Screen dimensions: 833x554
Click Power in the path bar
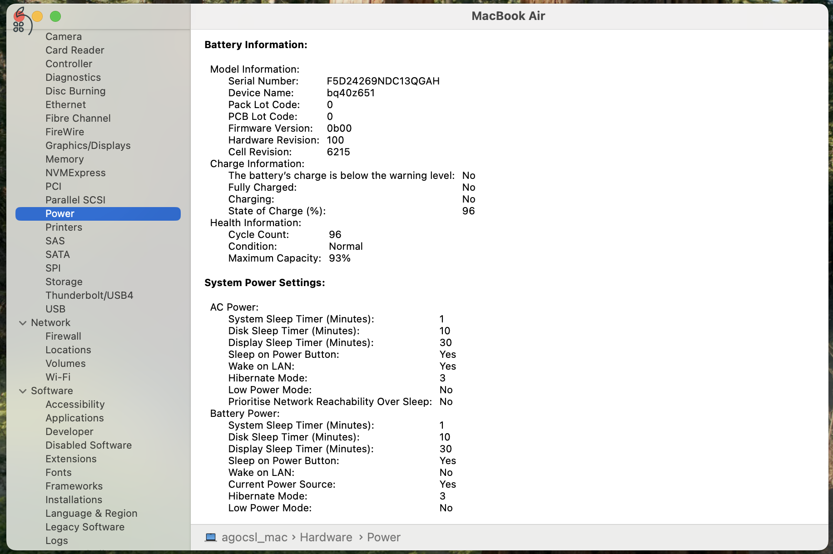(384, 537)
